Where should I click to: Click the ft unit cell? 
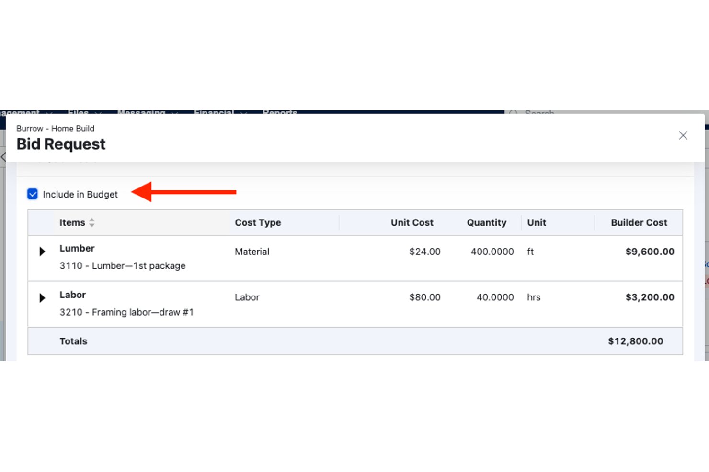(x=530, y=252)
